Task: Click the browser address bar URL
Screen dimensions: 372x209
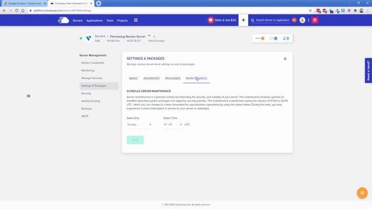Action: click(x=62, y=10)
